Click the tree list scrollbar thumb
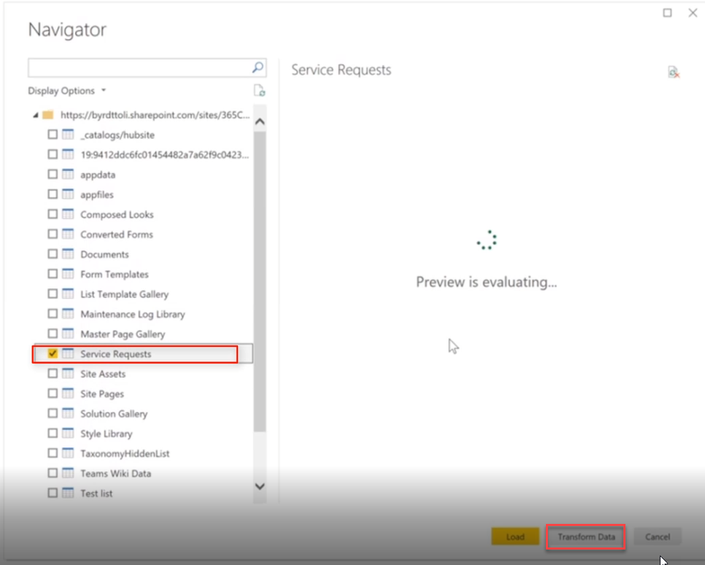This screenshot has height=565, width=705. 260,281
